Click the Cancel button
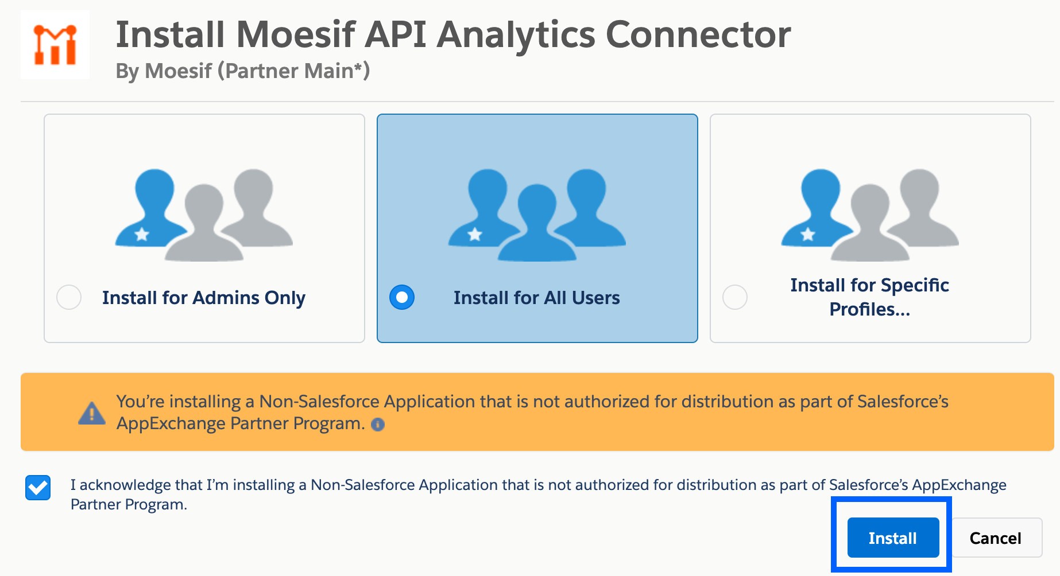The width and height of the screenshot is (1060, 576). pos(995,538)
